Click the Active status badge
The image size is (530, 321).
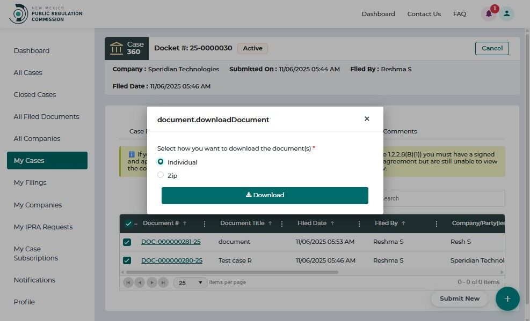click(x=252, y=48)
